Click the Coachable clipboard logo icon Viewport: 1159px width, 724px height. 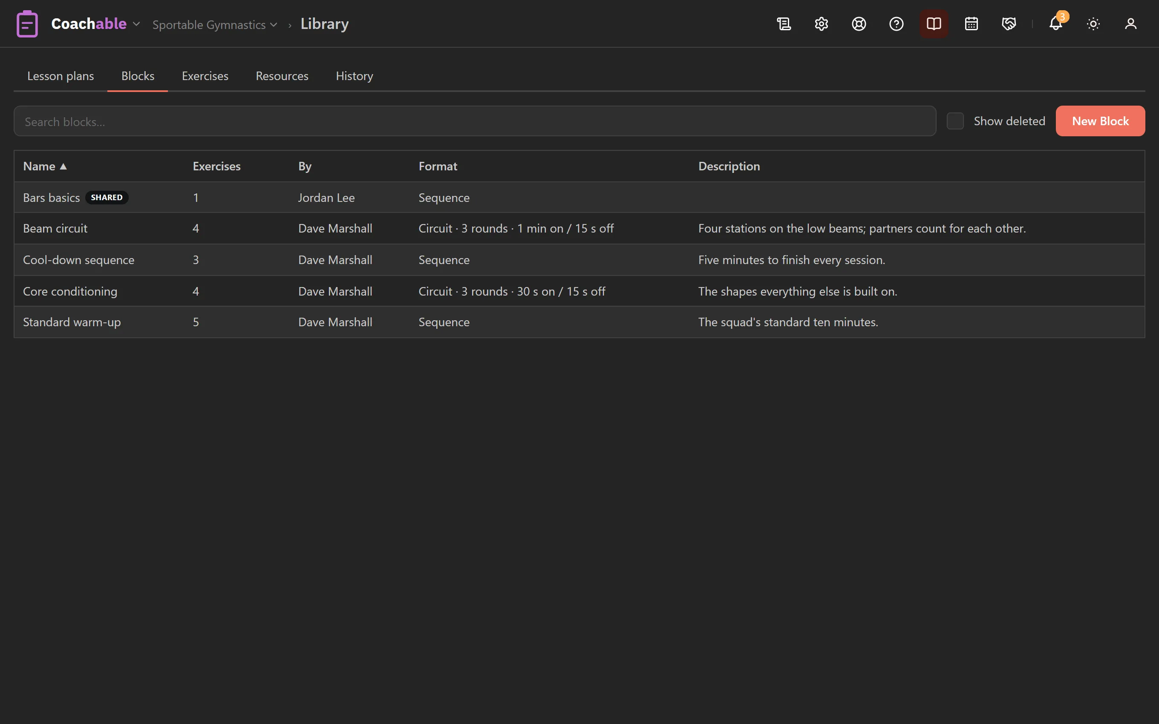click(x=27, y=23)
